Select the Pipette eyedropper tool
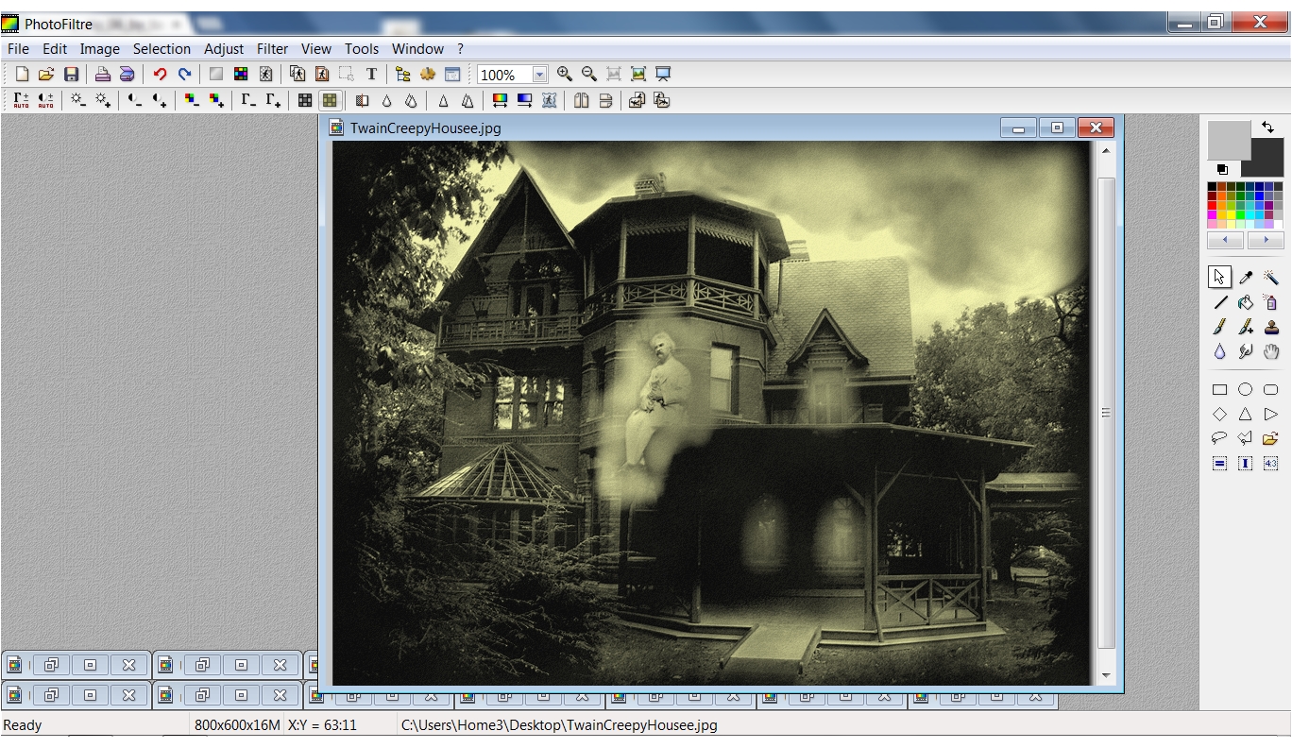The width and height of the screenshot is (1292, 748). [1246, 278]
